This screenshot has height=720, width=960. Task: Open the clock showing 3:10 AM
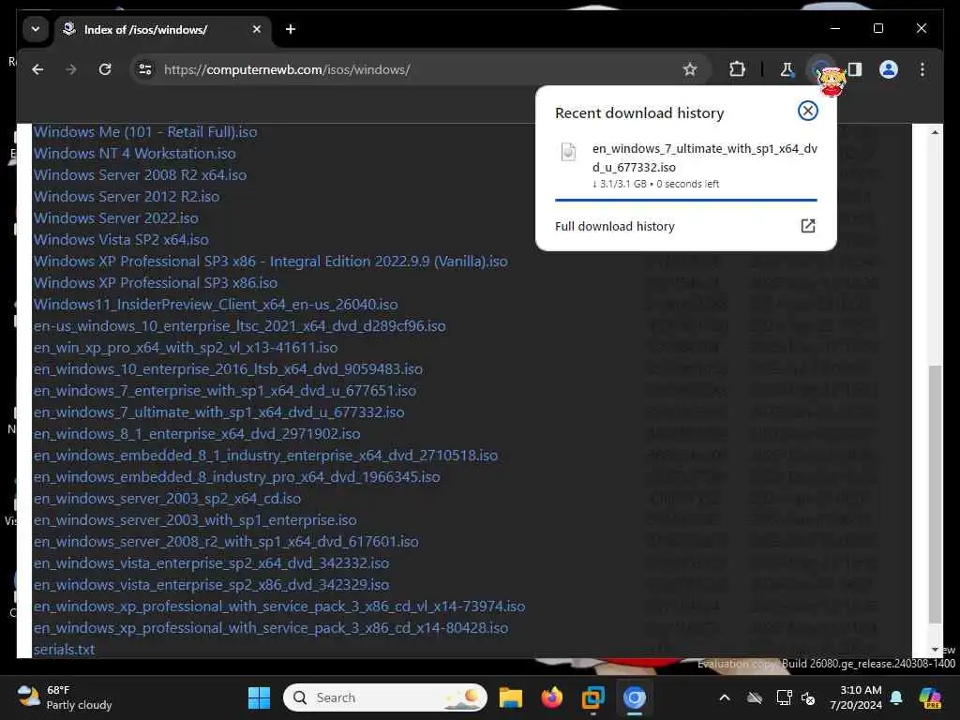(x=856, y=697)
